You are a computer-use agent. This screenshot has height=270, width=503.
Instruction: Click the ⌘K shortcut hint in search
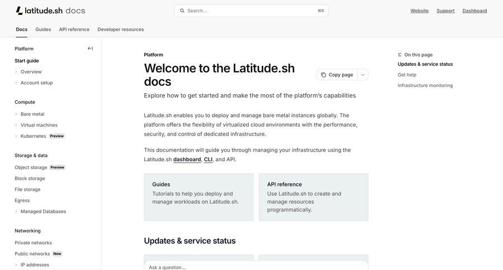[321, 11]
